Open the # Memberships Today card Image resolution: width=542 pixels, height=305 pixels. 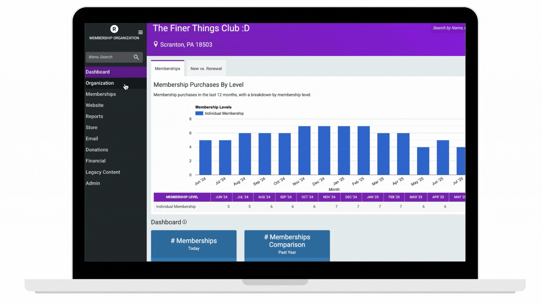coord(194,245)
